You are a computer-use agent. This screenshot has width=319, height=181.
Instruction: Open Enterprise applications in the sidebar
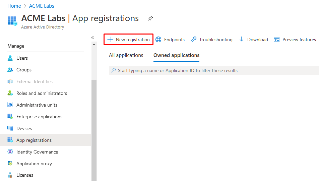39,117
